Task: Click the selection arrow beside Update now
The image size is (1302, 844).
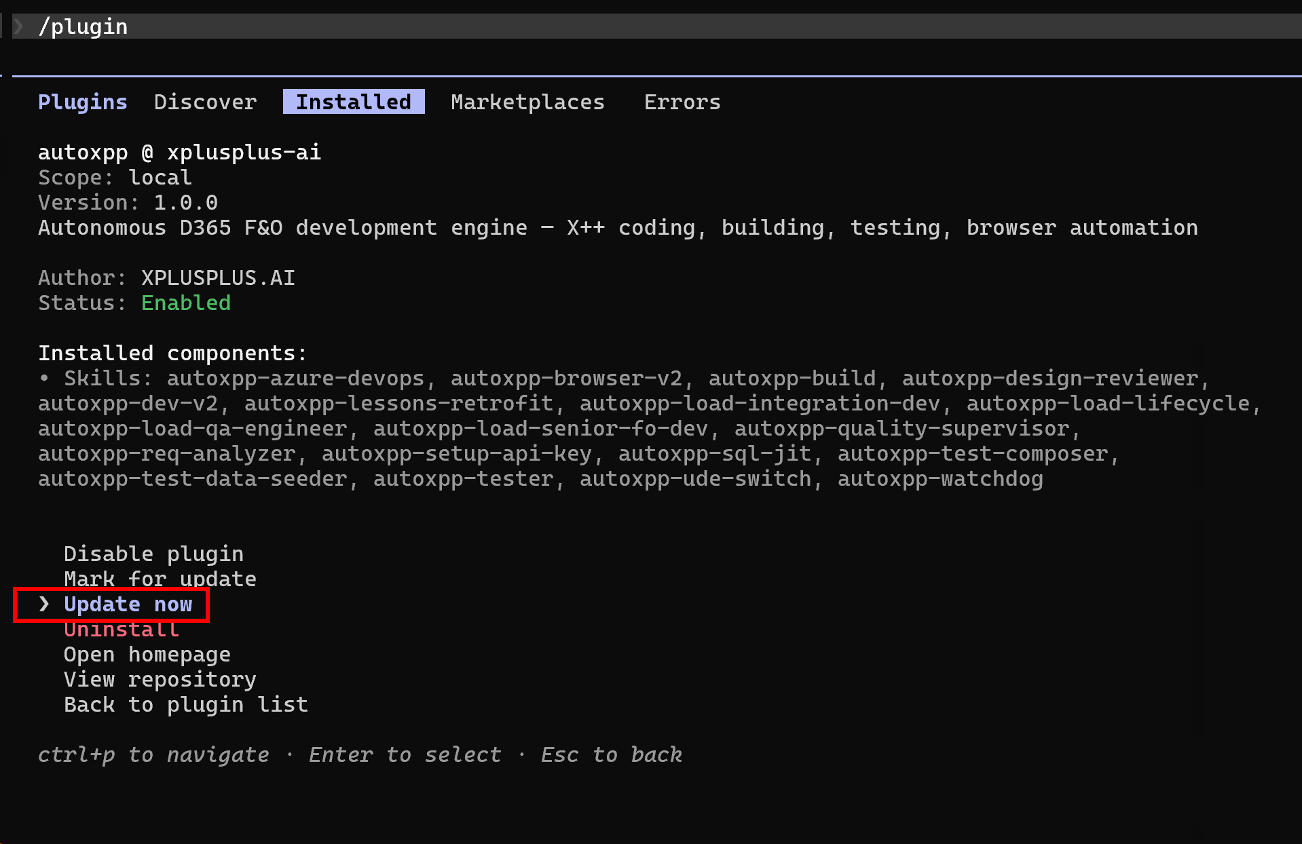Action: 44,604
